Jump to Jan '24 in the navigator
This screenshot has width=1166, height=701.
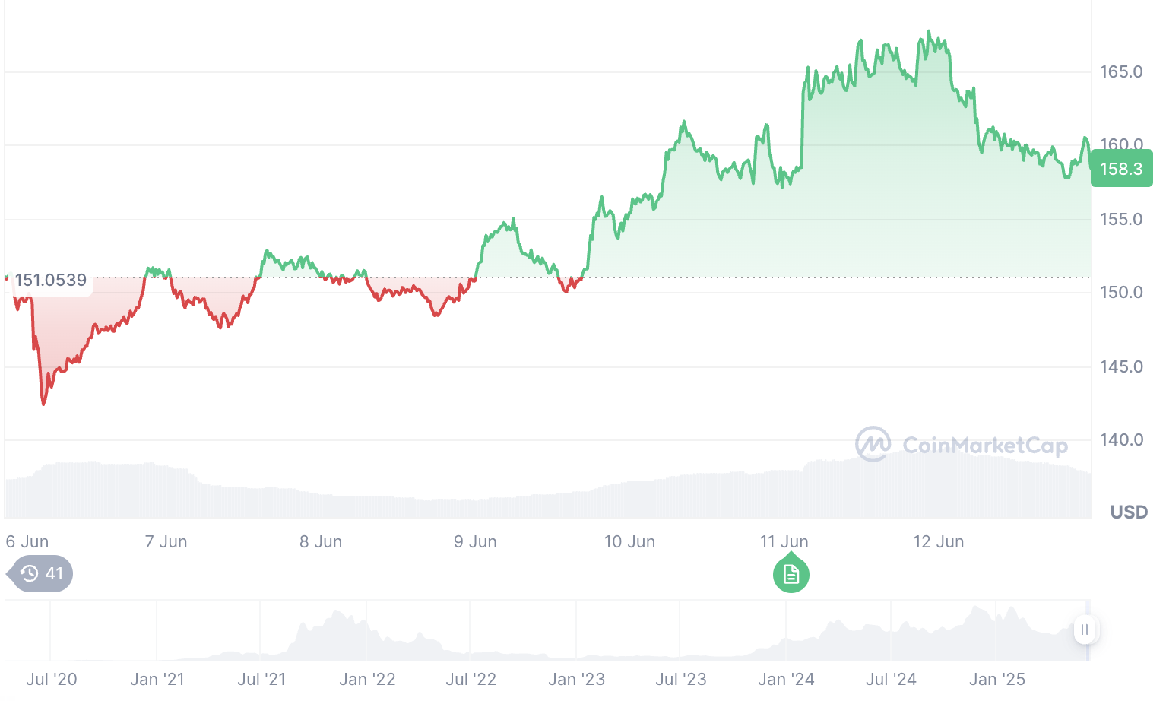click(786, 679)
